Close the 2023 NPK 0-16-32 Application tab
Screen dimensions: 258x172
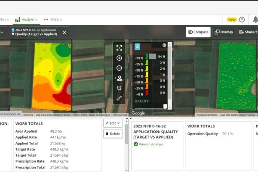point(64,32)
